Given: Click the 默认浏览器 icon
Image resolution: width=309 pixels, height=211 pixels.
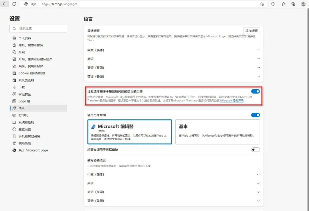Looking at the screenshot, I should (x=14, y=80).
